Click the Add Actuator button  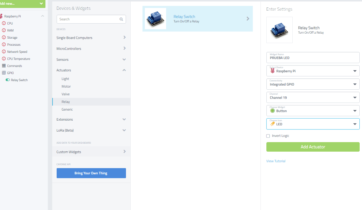click(x=313, y=147)
